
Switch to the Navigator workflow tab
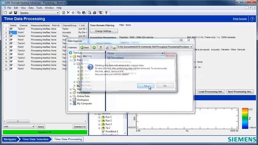(10, 139)
